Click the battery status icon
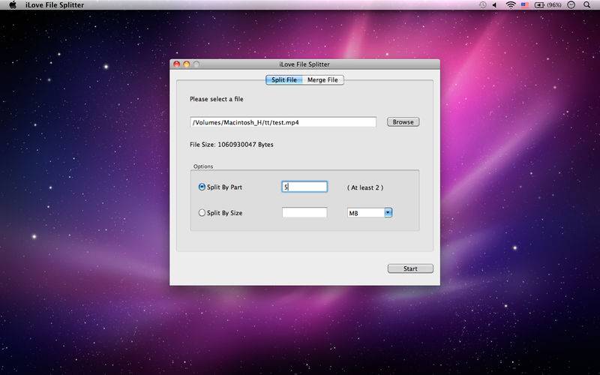Screen dimensions: 600x375 point(538,5)
